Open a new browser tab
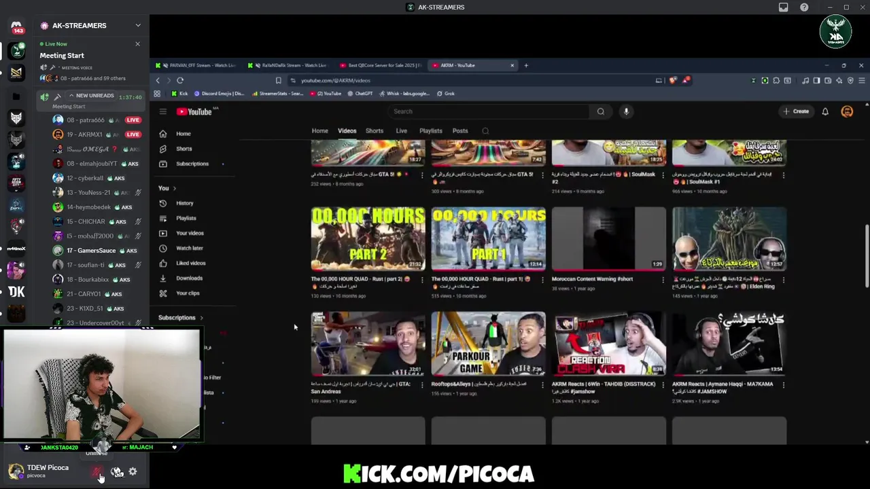Screen dimensions: 870x489 pos(526,65)
